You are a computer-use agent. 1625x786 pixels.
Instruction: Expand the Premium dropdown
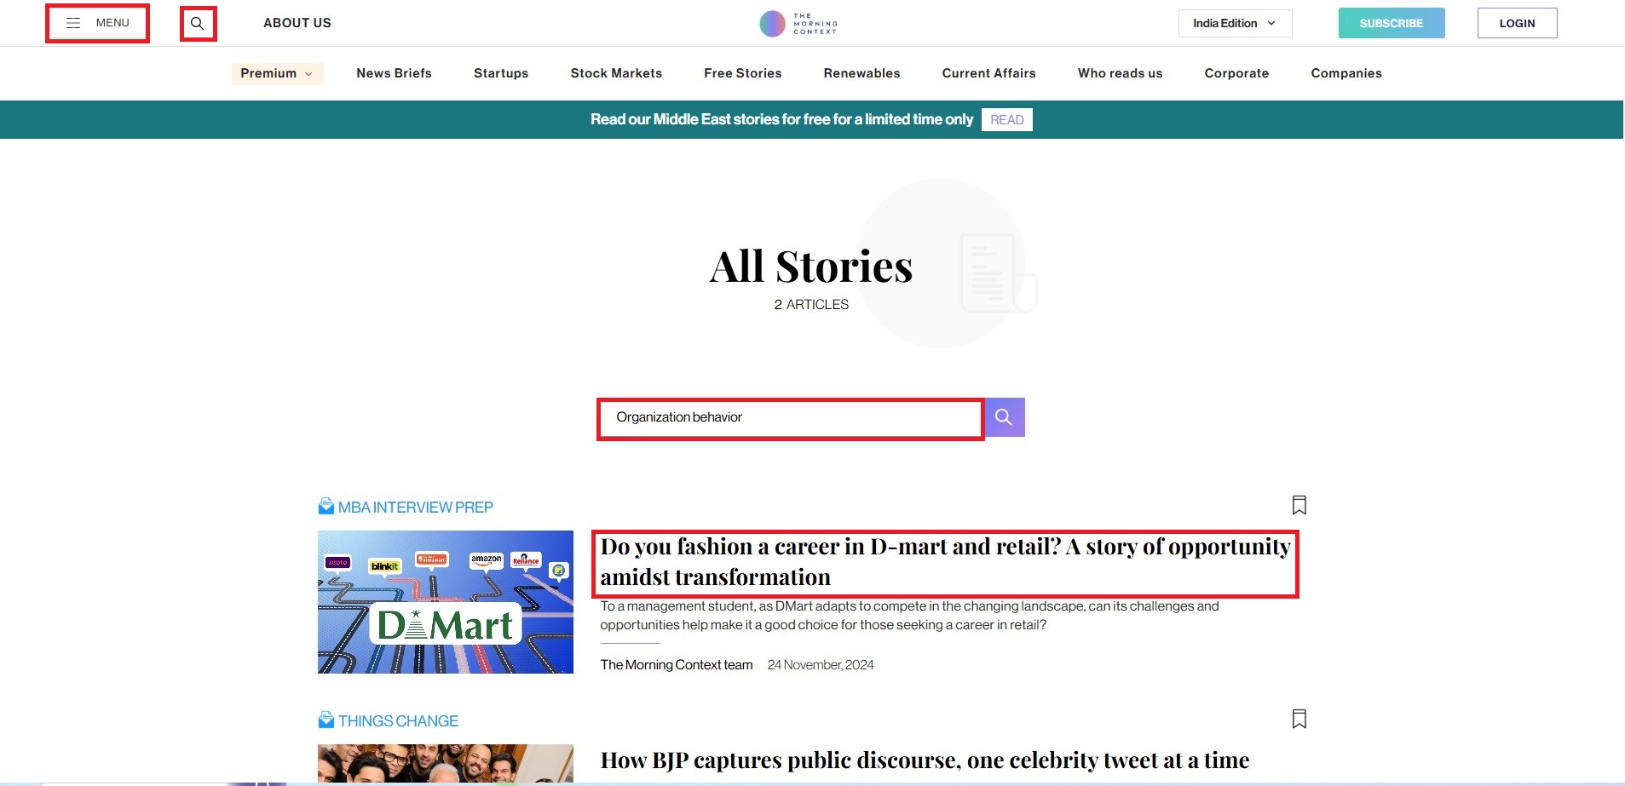(277, 73)
